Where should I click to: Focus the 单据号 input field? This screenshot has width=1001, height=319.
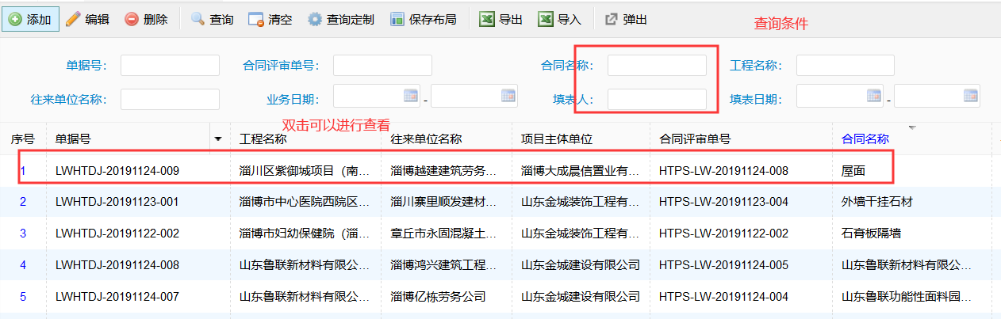pyautogui.click(x=170, y=66)
